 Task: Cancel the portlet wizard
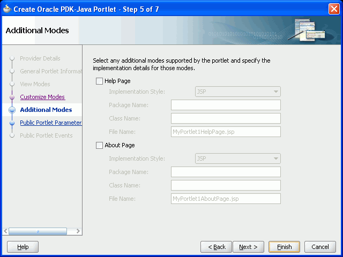pyautogui.click(x=320, y=247)
